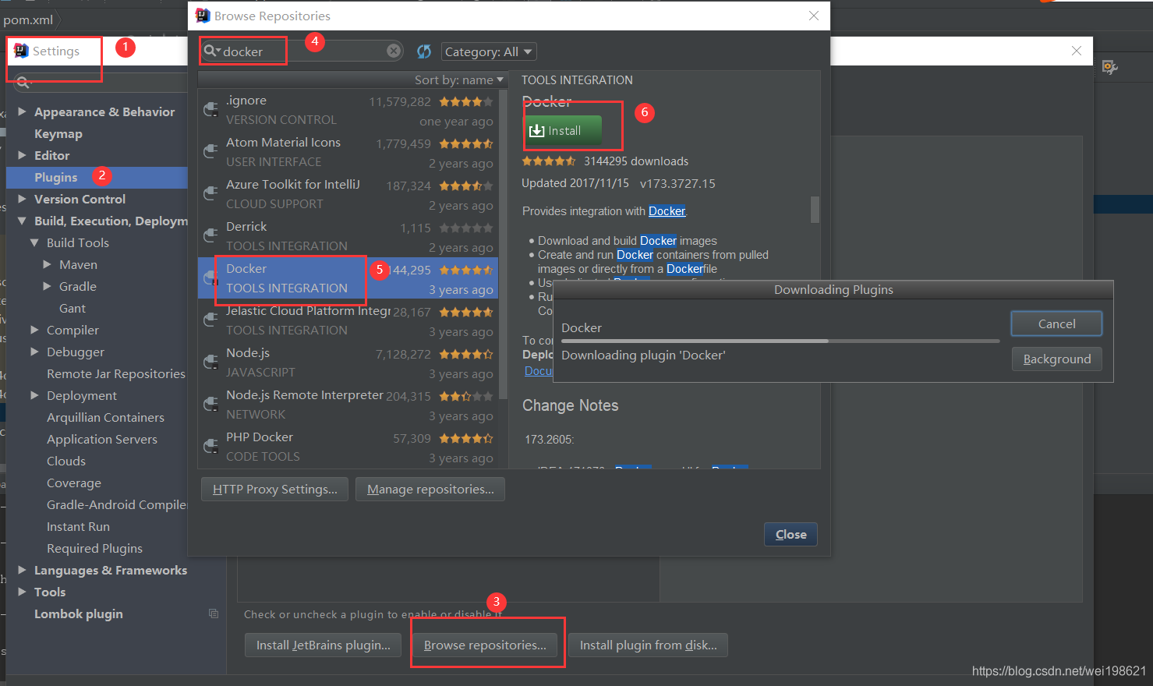The image size is (1153, 686).
Task: Click the plugin icon next to Atom Material Icons
Action: click(x=210, y=152)
